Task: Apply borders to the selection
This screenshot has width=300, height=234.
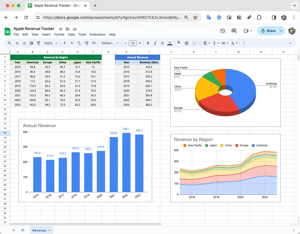Action: [x=186, y=43]
